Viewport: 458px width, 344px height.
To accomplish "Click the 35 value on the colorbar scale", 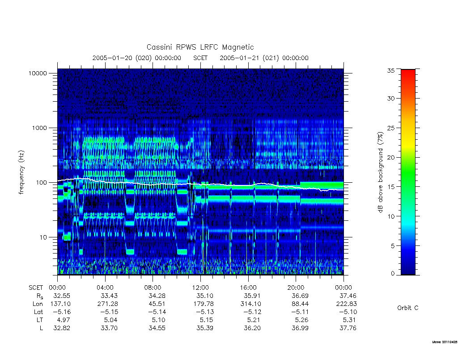I will tap(390, 70).
